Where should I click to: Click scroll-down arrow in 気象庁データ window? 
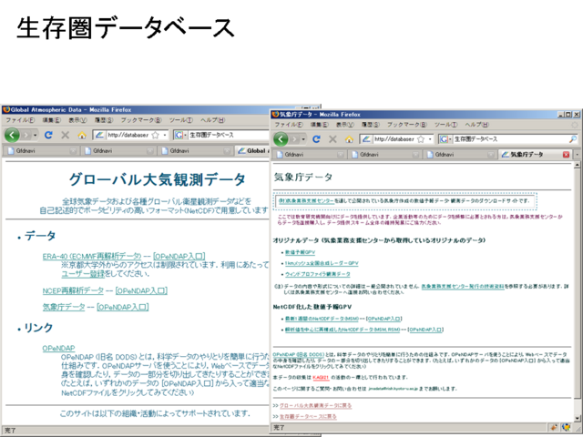coord(577,418)
